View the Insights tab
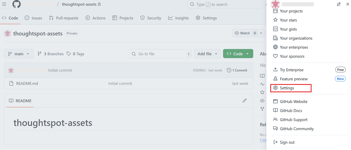Image resolution: width=351 pixels, height=150 pixels. coord(179,18)
